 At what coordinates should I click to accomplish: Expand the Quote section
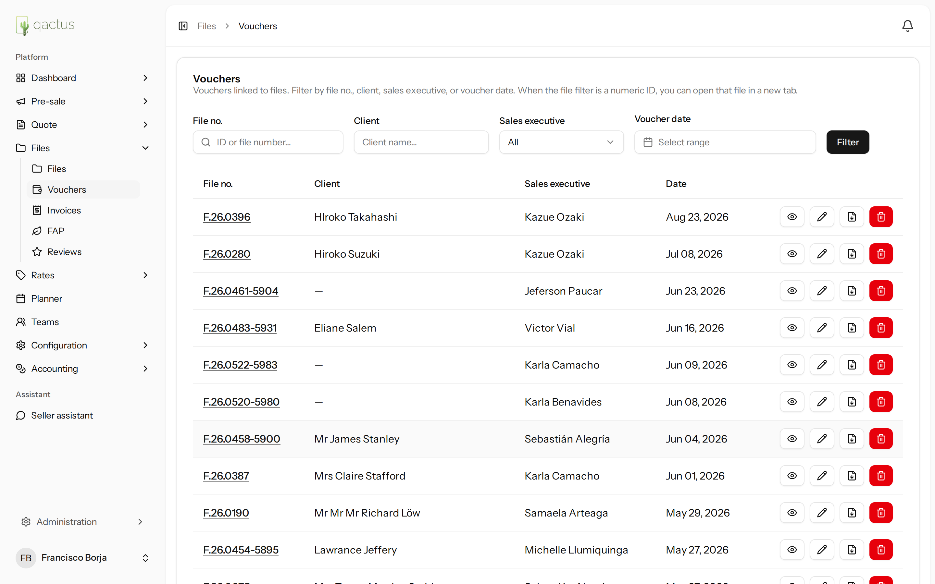point(82,125)
